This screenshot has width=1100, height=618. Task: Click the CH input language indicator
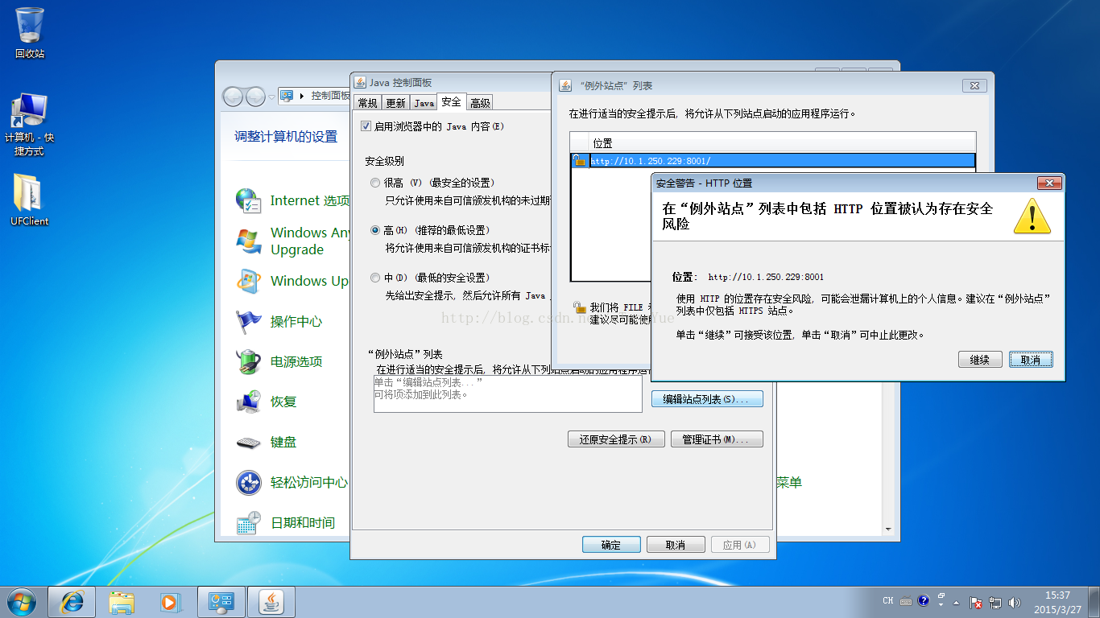[887, 600]
